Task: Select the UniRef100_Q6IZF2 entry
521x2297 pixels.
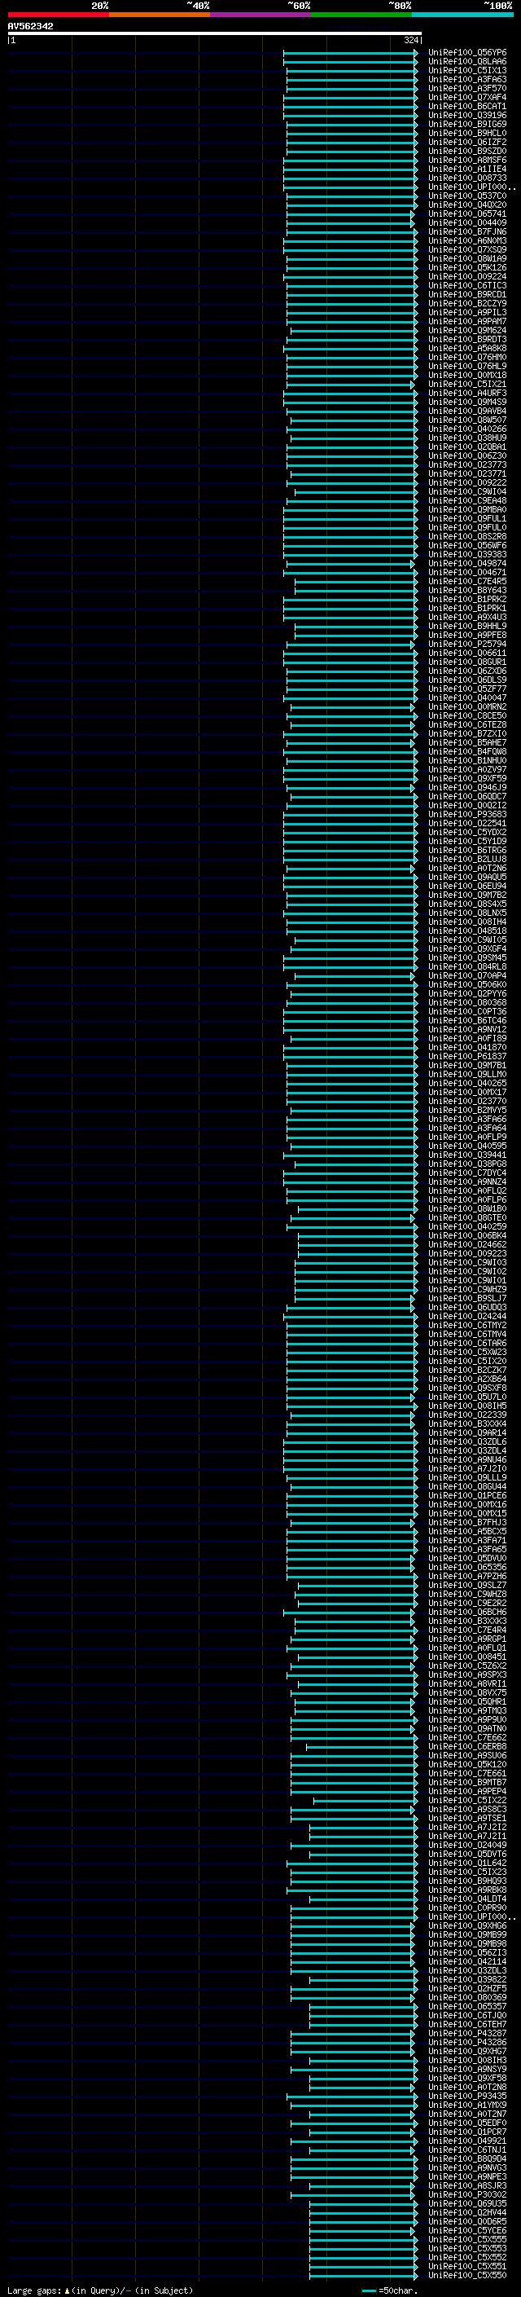Action: tap(467, 142)
